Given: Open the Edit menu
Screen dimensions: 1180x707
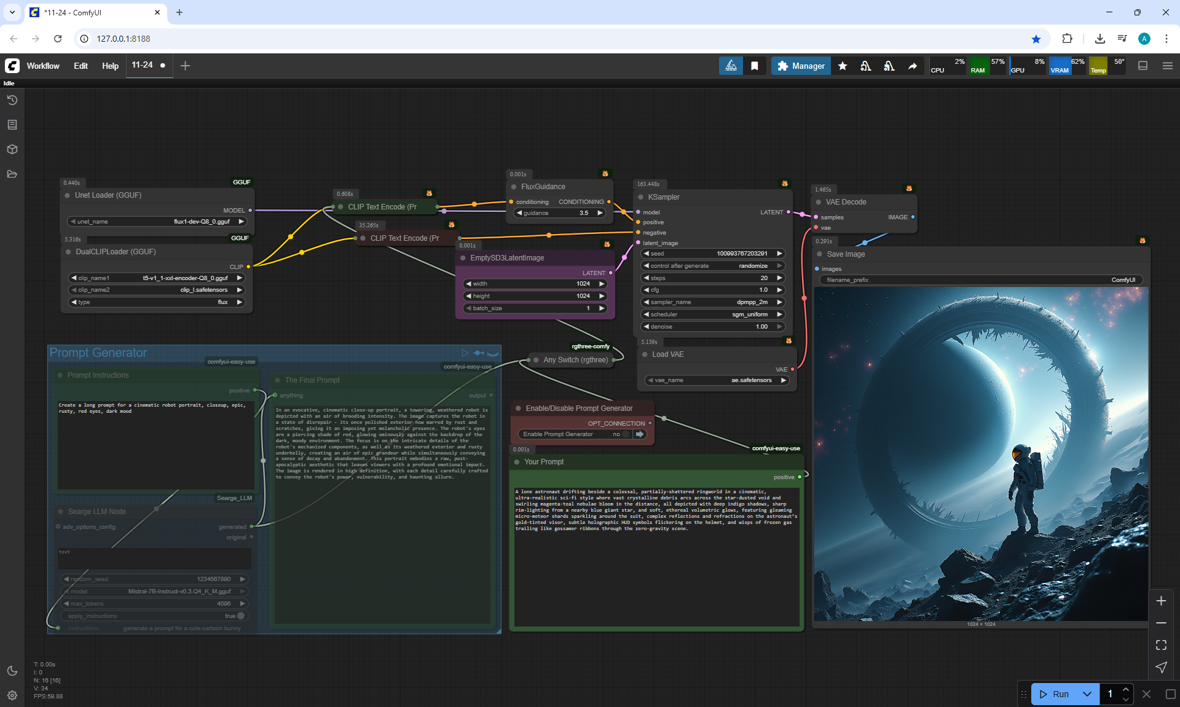Looking at the screenshot, I should pos(81,66).
